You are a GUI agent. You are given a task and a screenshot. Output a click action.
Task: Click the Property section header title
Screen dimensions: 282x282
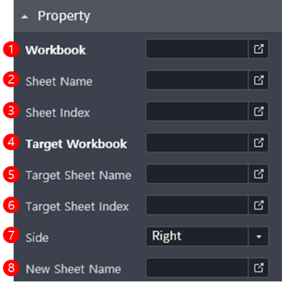click(64, 16)
